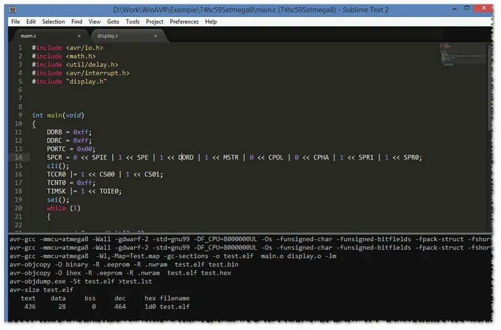
Task: Click the 'avr-objdump.exe -St test.elf' line
Action: 81,281
